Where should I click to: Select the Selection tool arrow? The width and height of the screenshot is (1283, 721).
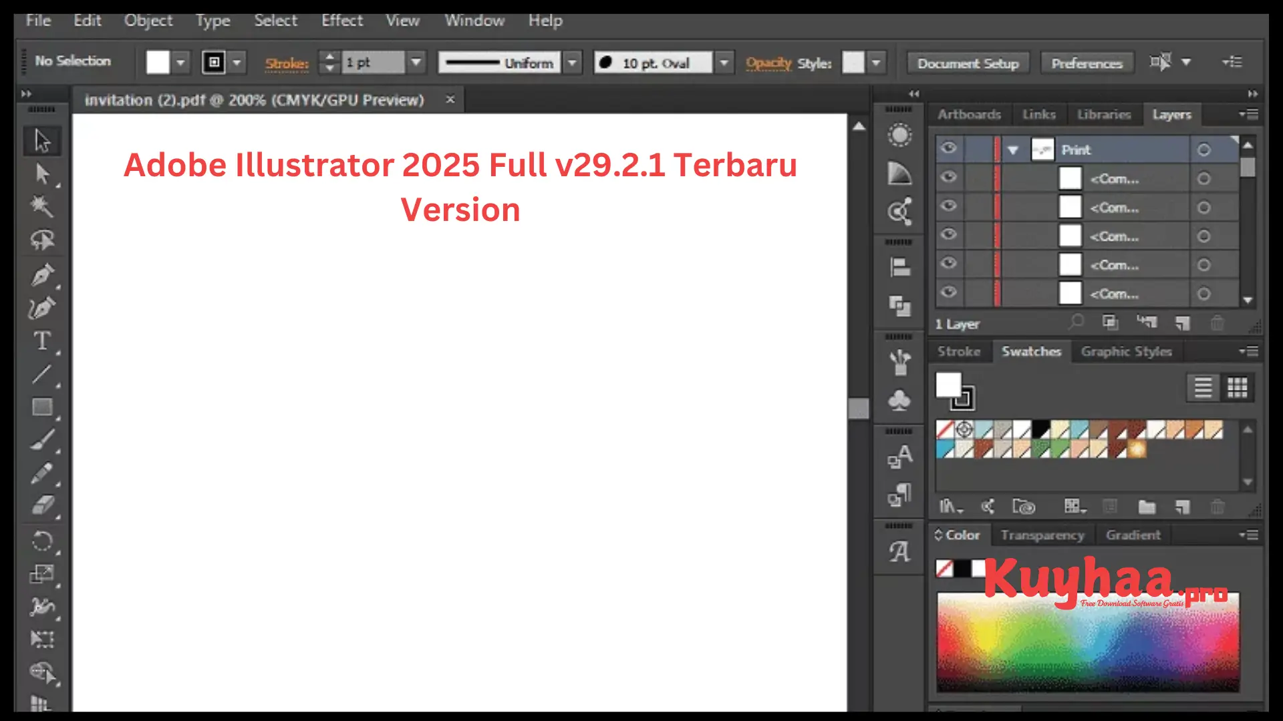[42, 141]
